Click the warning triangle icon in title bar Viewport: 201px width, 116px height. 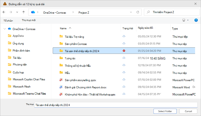click(x=5, y=4)
